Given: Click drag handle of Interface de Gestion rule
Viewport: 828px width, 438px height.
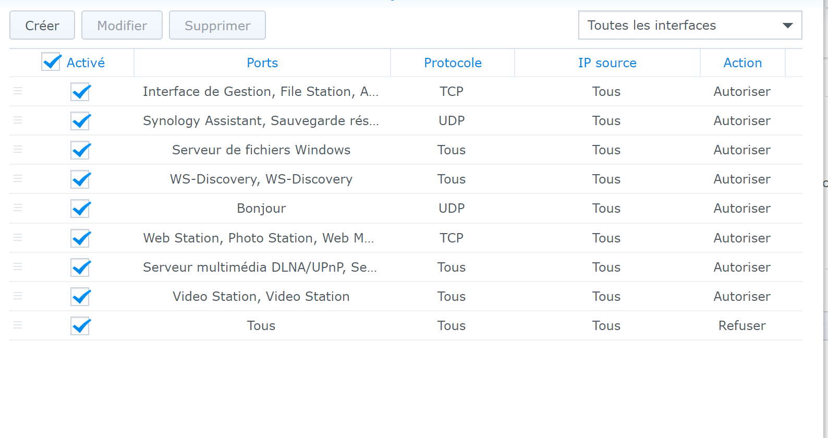Looking at the screenshot, I should click(18, 91).
